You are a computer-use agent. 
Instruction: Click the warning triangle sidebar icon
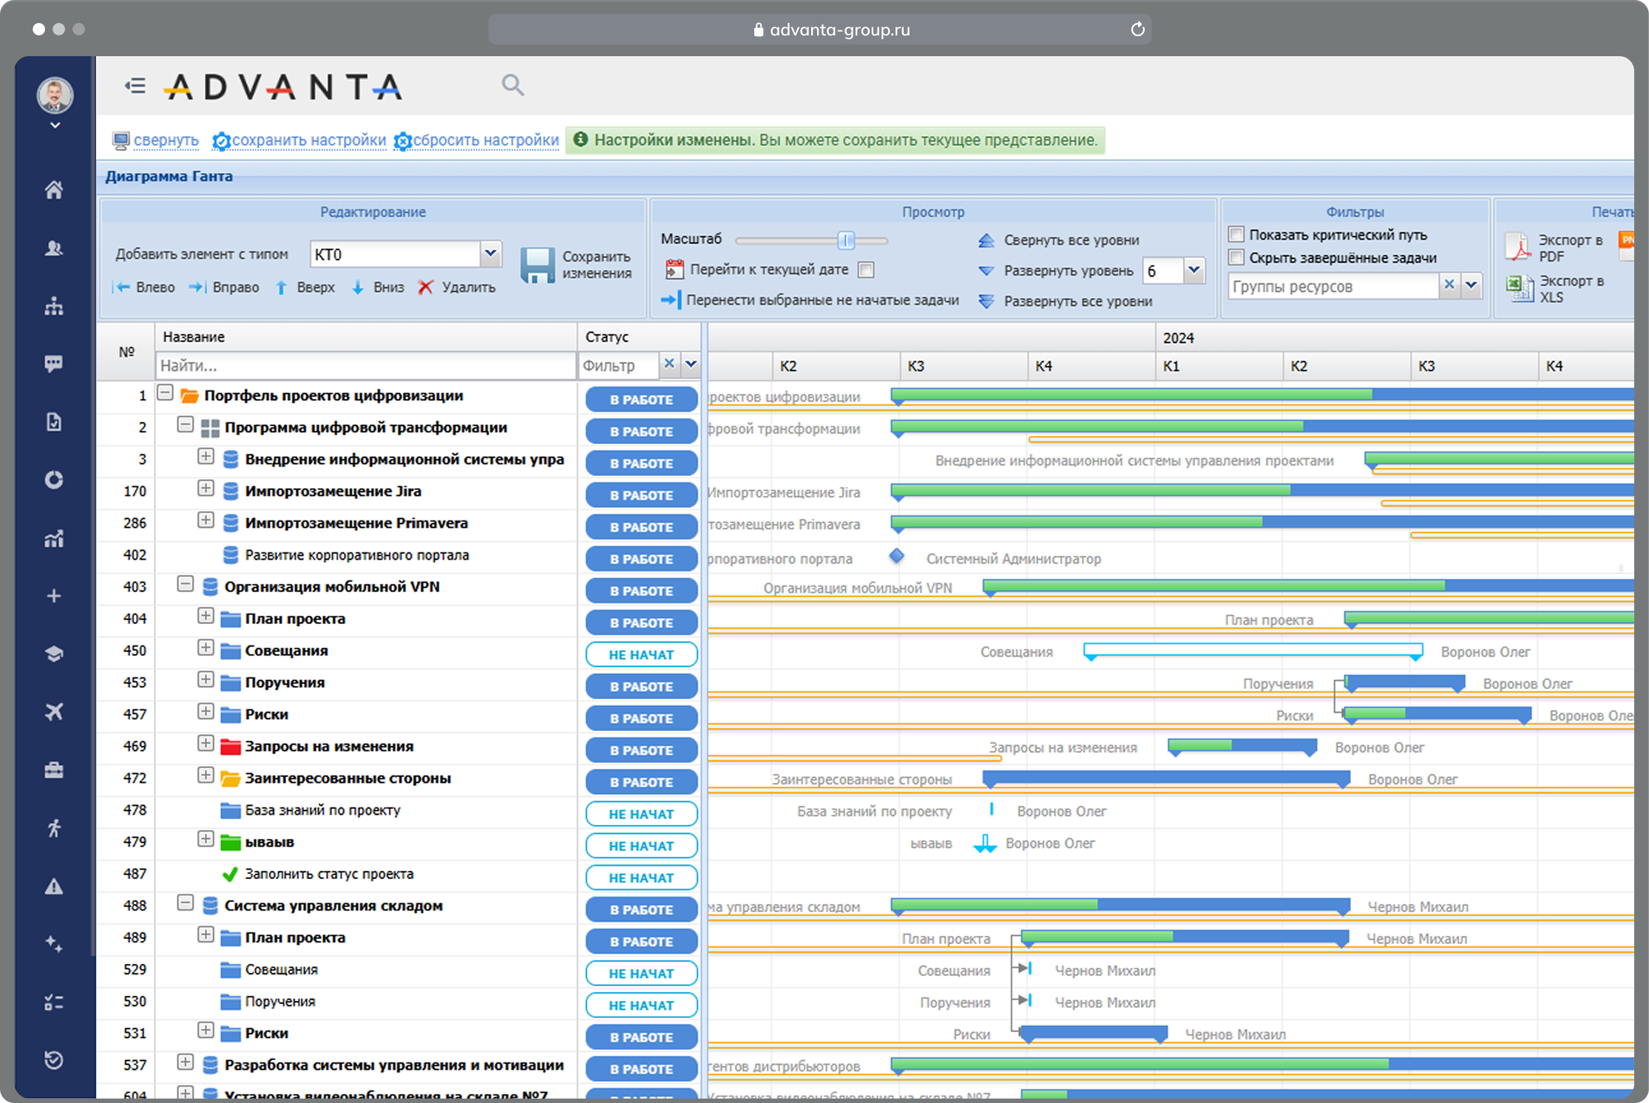coord(54,886)
